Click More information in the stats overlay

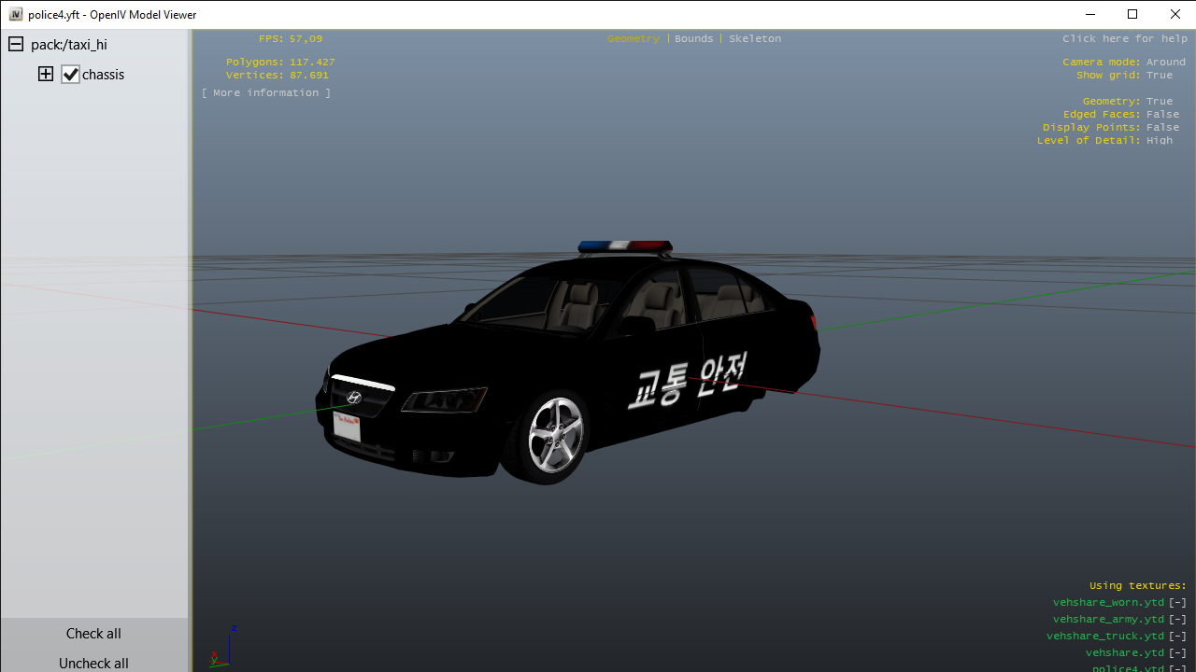point(265,93)
